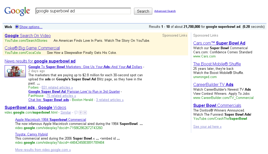
Task: Click the search query input field
Action: (83, 11)
